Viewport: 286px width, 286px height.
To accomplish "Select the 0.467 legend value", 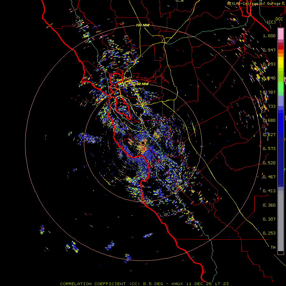I will [269, 177].
